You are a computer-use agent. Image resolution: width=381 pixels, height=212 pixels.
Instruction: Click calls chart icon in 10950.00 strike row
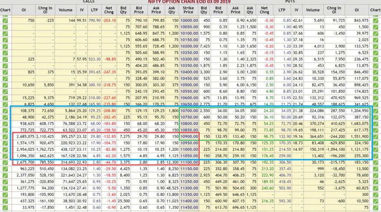(5, 143)
